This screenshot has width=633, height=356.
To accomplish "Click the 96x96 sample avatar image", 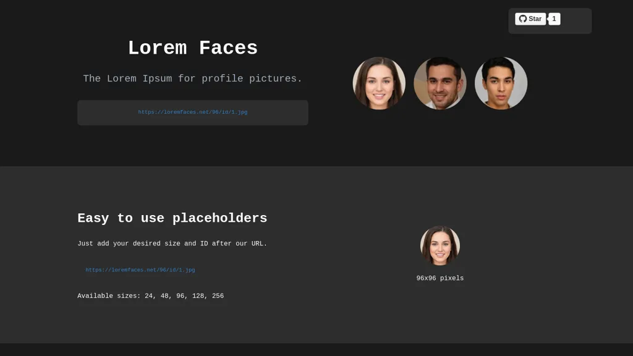I will click(440, 245).
